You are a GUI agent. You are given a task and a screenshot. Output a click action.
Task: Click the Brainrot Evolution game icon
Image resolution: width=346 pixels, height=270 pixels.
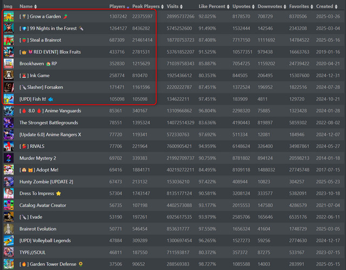(9, 229)
